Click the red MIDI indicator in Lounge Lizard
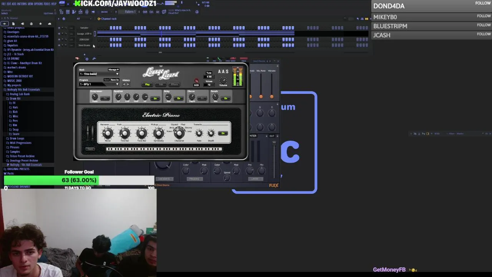The height and width of the screenshot is (277, 492). click(196, 80)
